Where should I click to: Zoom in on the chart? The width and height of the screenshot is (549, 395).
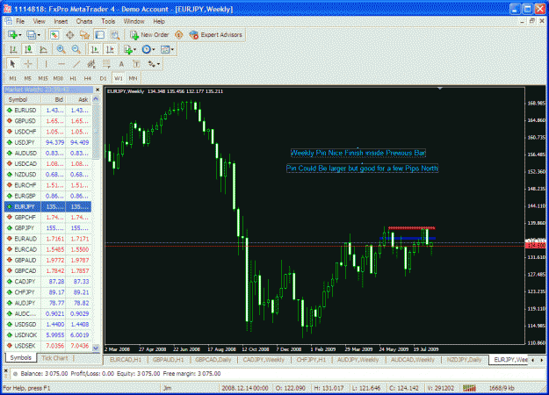61,50
